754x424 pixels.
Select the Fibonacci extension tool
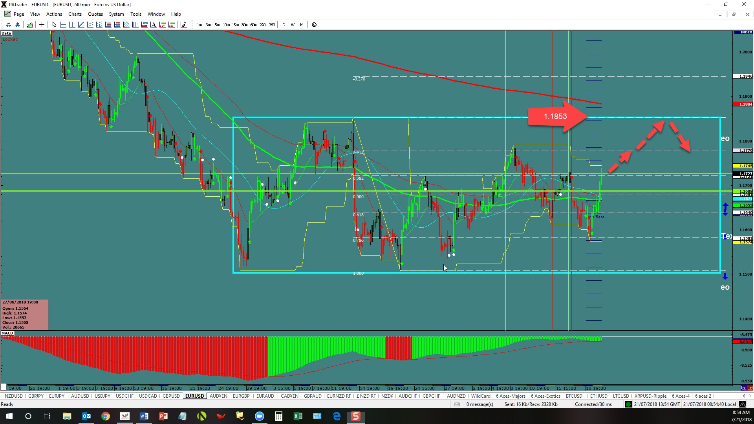(117, 25)
